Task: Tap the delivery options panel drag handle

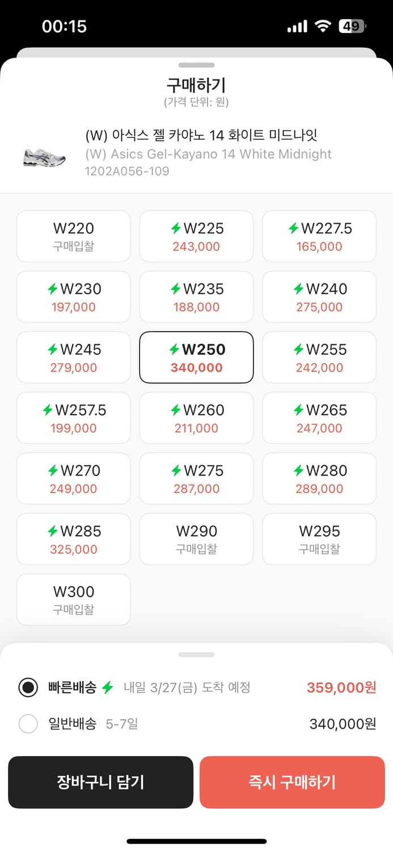Action: click(196, 655)
